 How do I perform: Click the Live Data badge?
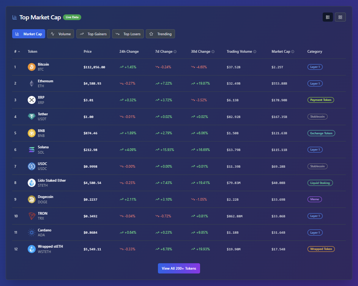click(72, 17)
